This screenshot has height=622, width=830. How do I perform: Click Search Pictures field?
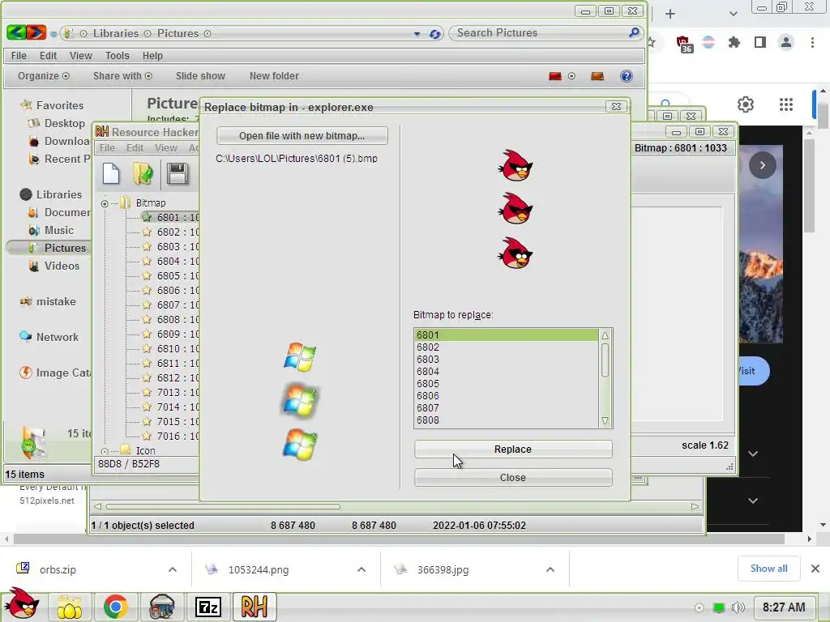[545, 32]
